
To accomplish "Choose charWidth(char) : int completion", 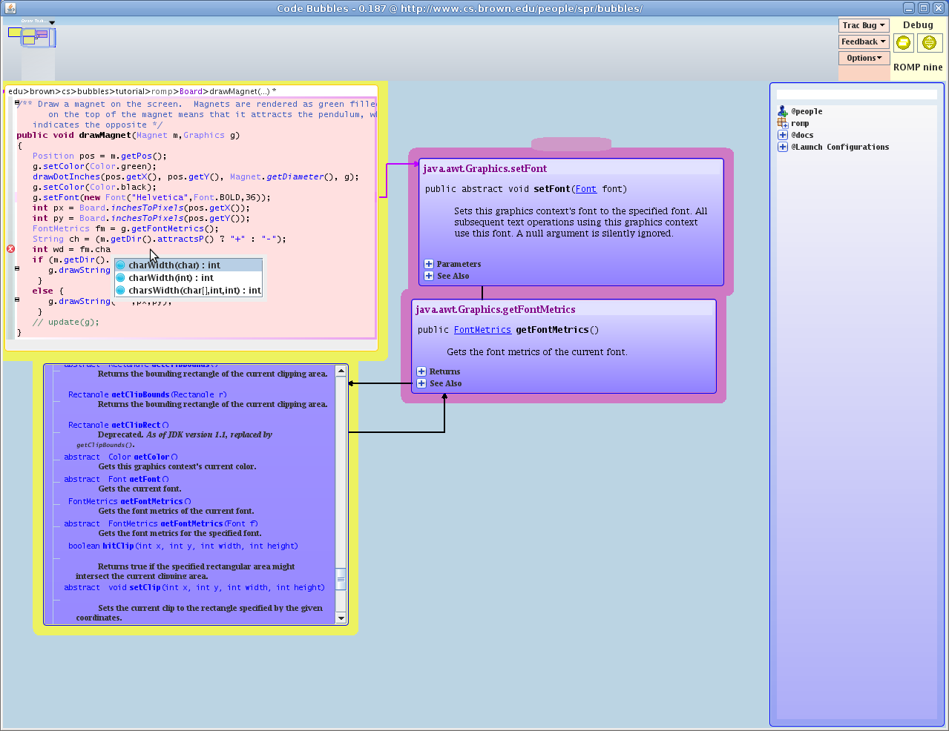I will pos(188,265).
